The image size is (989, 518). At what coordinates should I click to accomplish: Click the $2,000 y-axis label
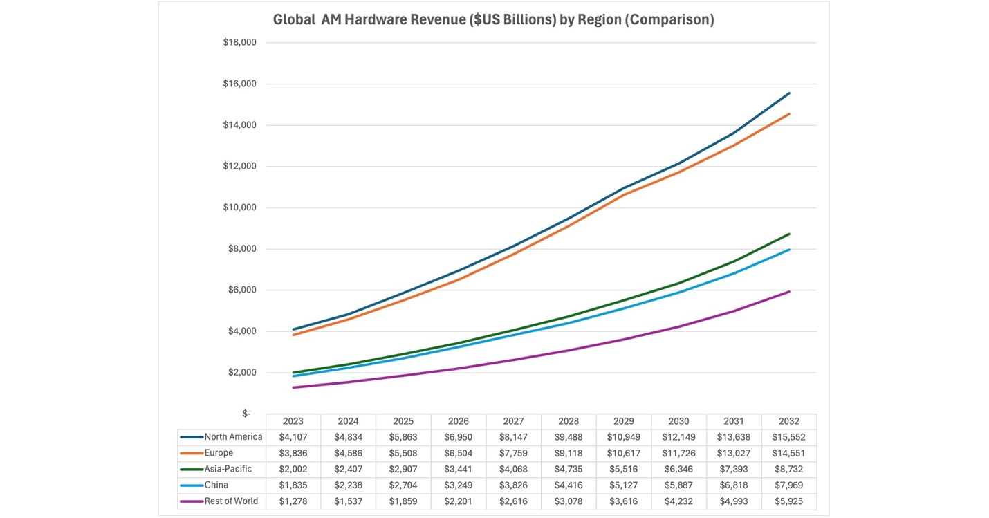(x=242, y=373)
